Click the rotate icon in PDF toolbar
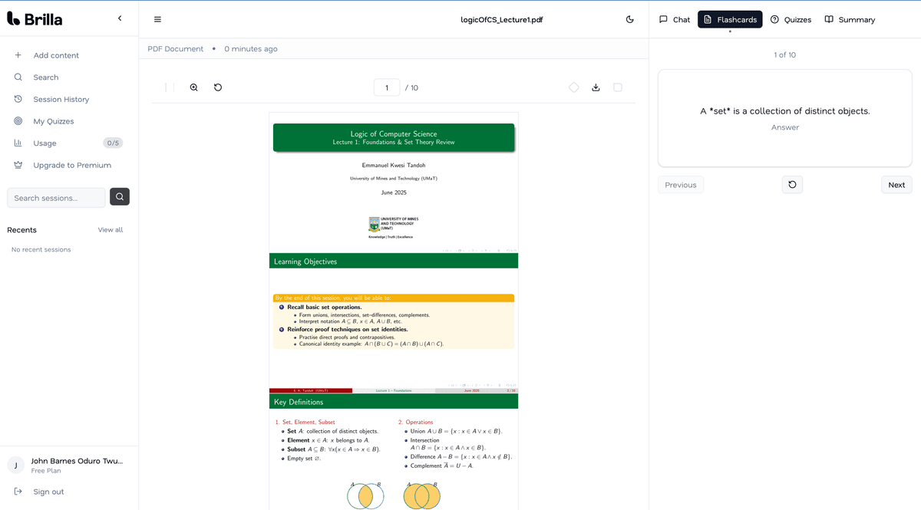The image size is (921, 510). point(218,87)
